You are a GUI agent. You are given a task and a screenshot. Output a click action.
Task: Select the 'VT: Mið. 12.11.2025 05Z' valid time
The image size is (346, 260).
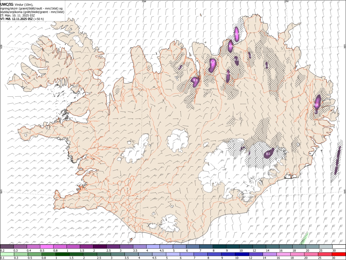coord(16,19)
